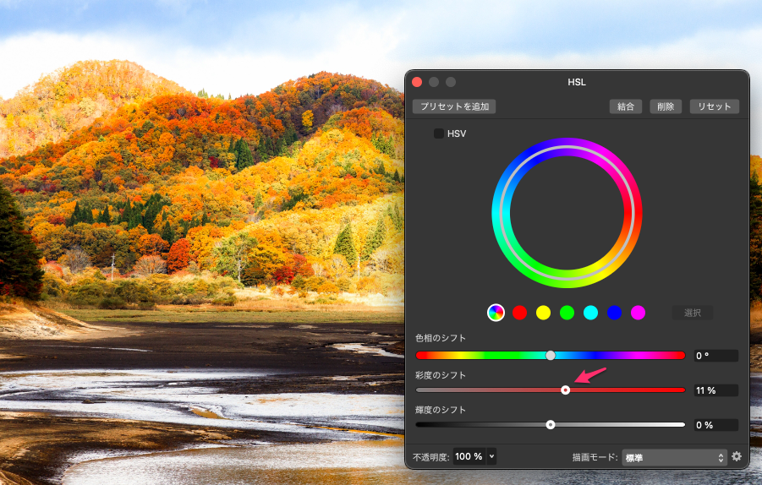The height and width of the screenshot is (485, 762).
Task: Click the リセット button
Action: (715, 106)
